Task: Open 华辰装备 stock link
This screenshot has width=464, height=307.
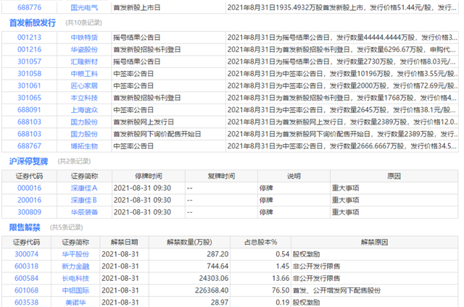Action: pyautogui.click(x=84, y=212)
